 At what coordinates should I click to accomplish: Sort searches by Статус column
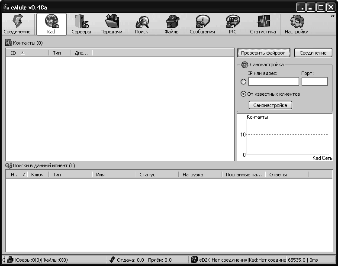tap(157, 175)
